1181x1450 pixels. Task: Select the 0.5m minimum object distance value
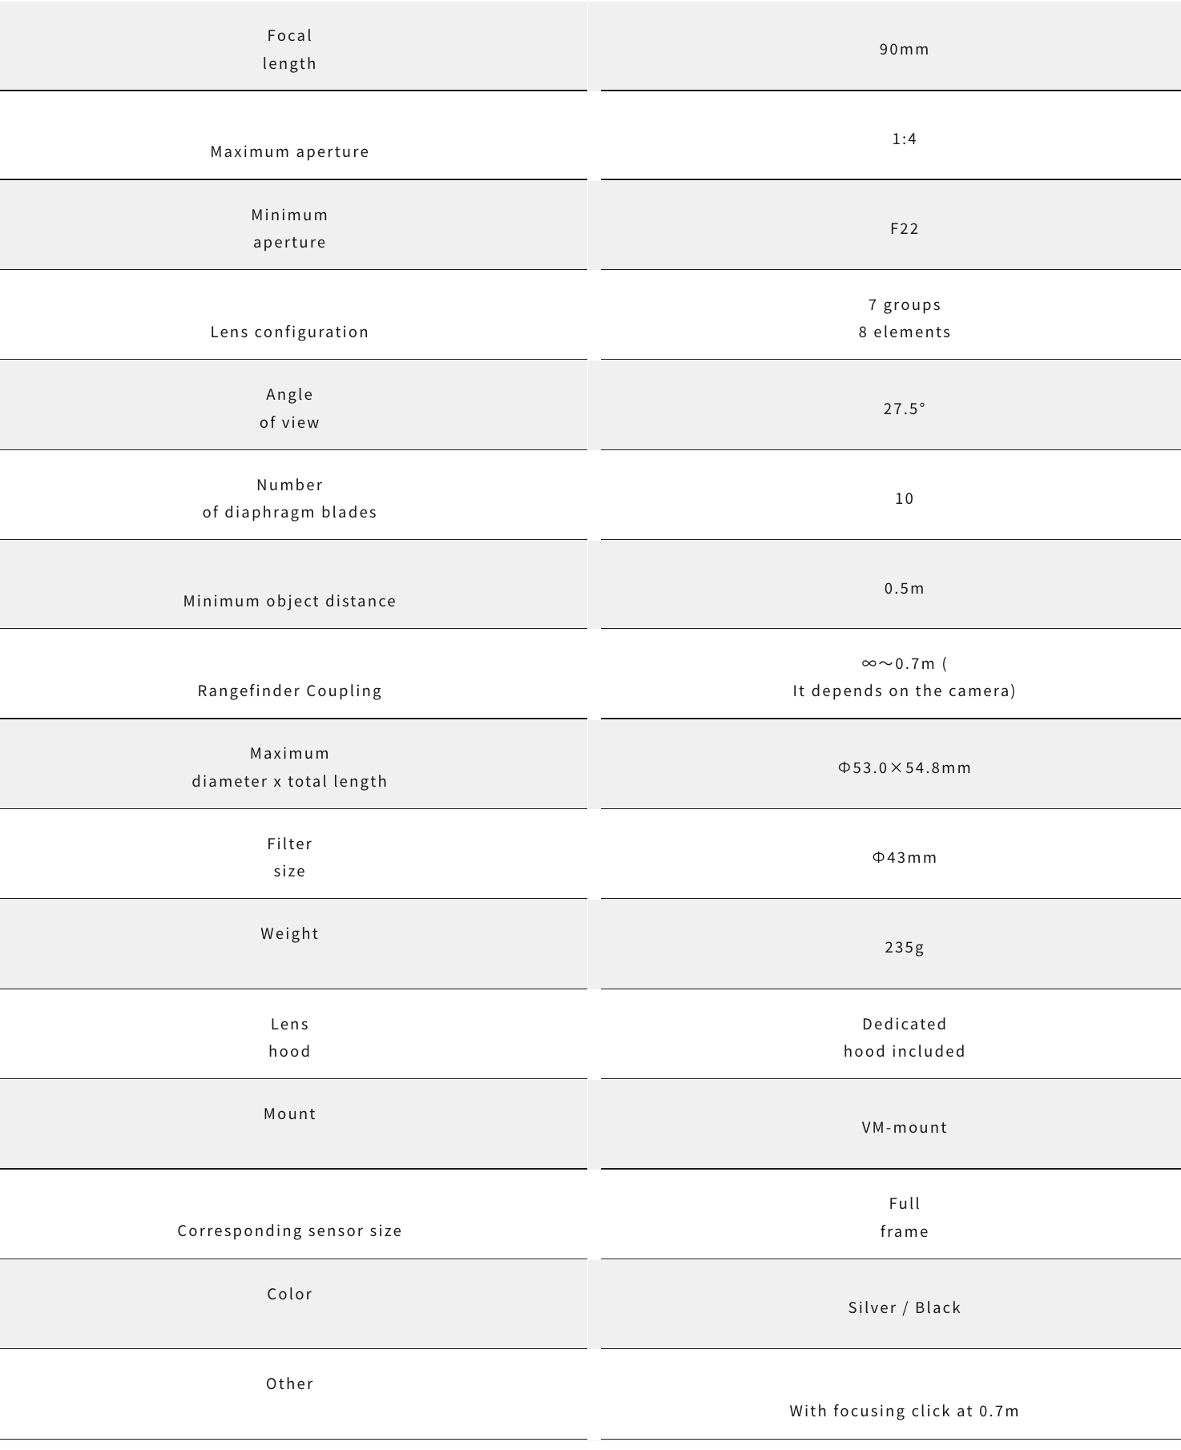904,588
